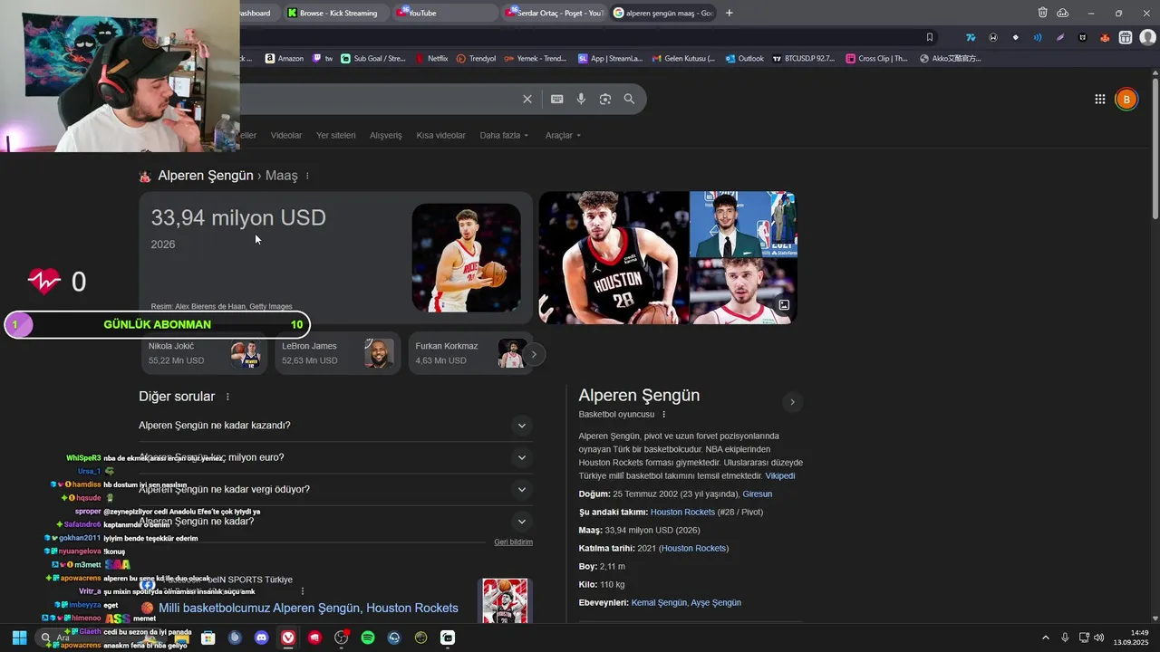Open the Outlook bookmark
The height and width of the screenshot is (652, 1160).
[744, 58]
